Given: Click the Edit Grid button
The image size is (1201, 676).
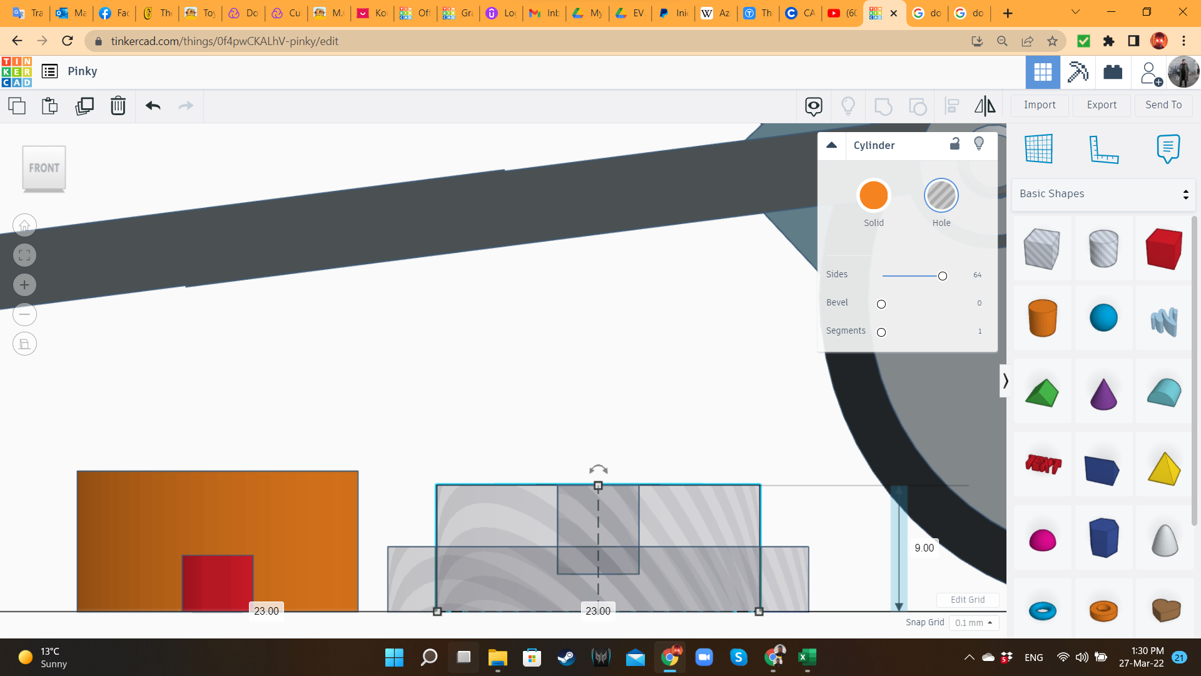Looking at the screenshot, I should (x=968, y=600).
